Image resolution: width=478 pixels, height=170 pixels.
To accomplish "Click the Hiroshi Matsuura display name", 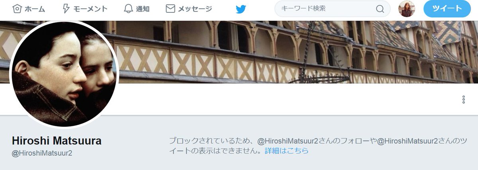I will pyautogui.click(x=57, y=141).
